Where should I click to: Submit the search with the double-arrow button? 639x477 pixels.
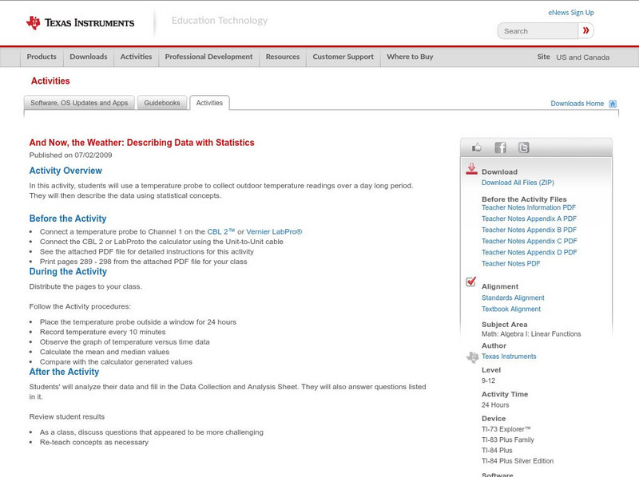click(x=585, y=30)
